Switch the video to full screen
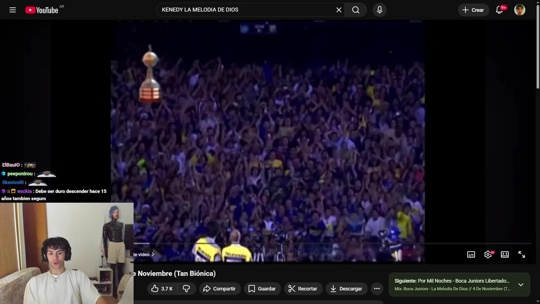540x304 pixels. click(522, 254)
